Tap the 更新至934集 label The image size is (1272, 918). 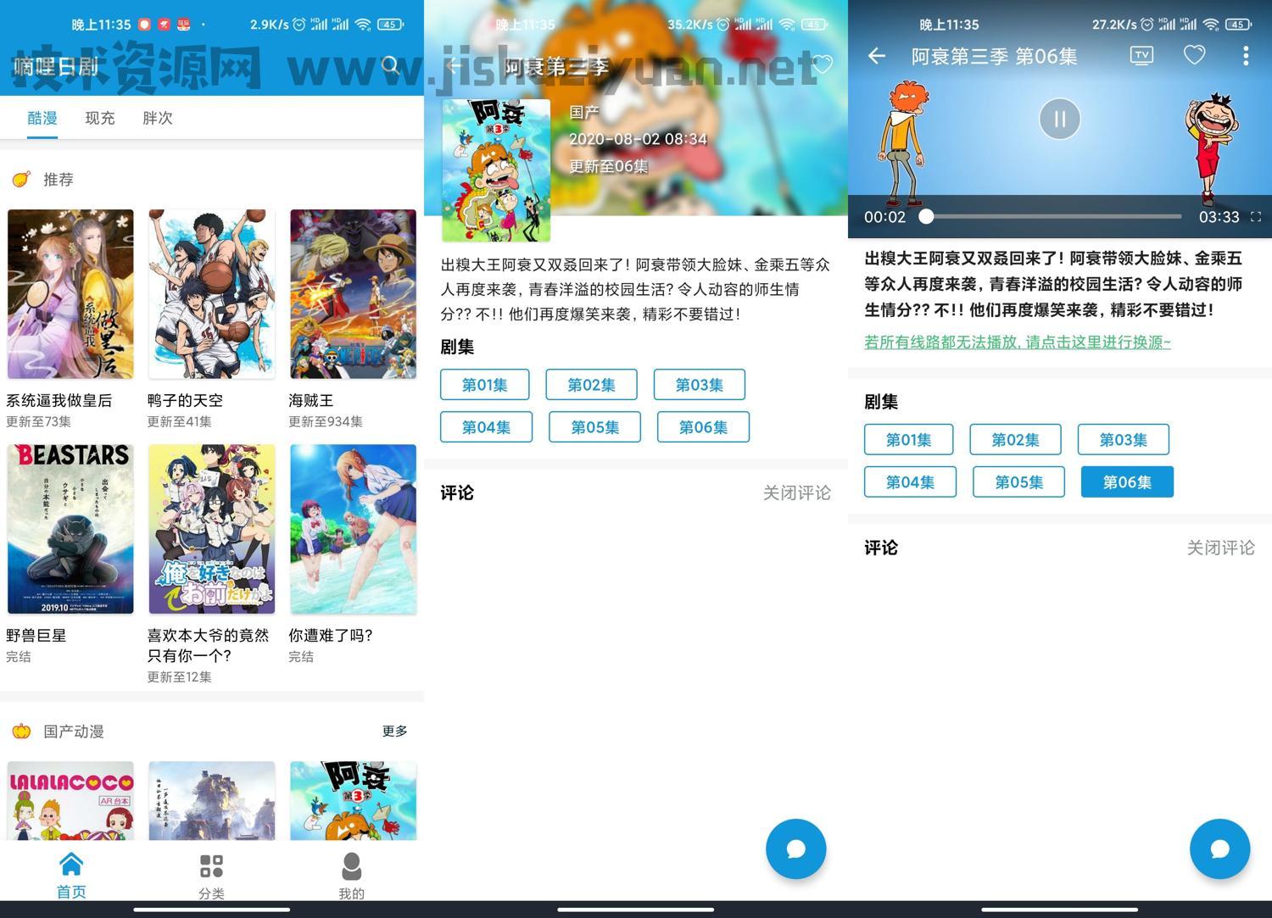(x=326, y=421)
